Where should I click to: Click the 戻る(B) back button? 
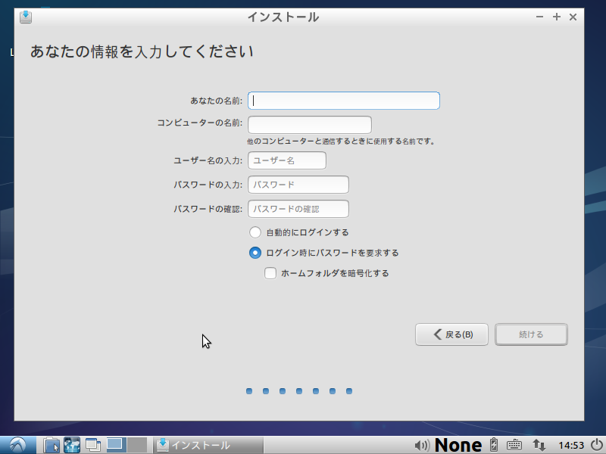pyautogui.click(x=451, y=334)
